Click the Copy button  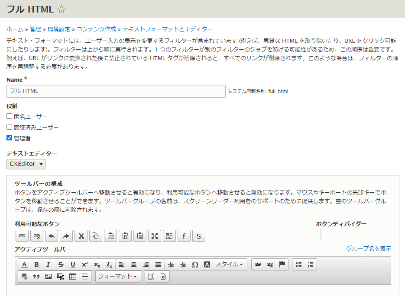coord(96,236)
